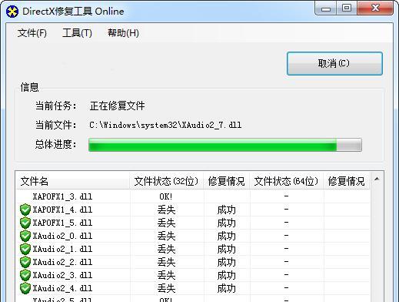Viewport: 399px width, 302px height.
Task: Select file name XAPOFX1_5.dll
Action: 62,223
